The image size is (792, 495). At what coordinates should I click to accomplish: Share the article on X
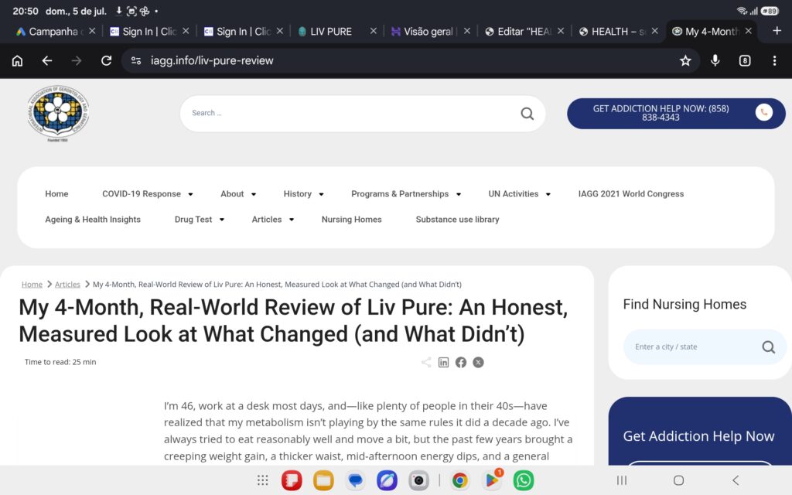click(x=478, y=362)
